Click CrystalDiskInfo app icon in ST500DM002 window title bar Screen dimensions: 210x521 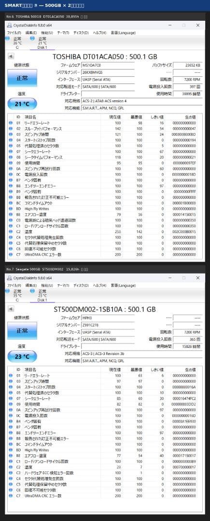9,277
